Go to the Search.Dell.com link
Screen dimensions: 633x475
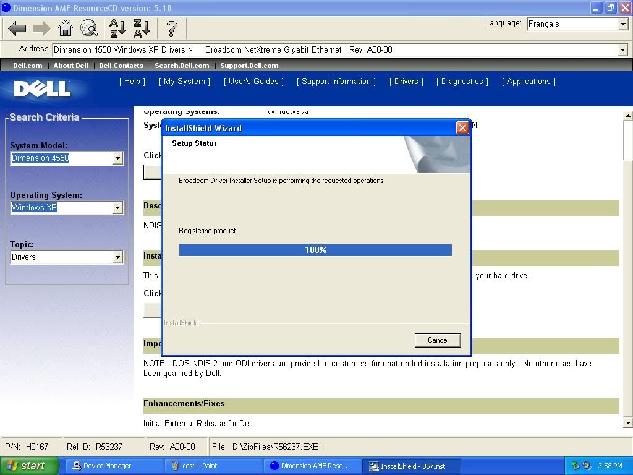(x=182, y=66)
